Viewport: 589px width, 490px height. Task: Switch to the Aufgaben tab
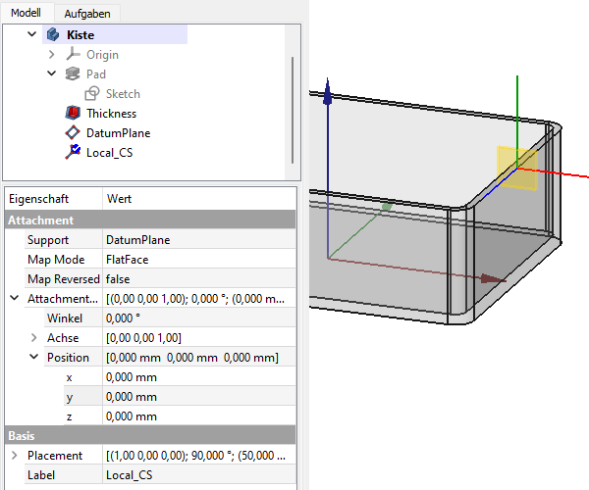(87, 13)
